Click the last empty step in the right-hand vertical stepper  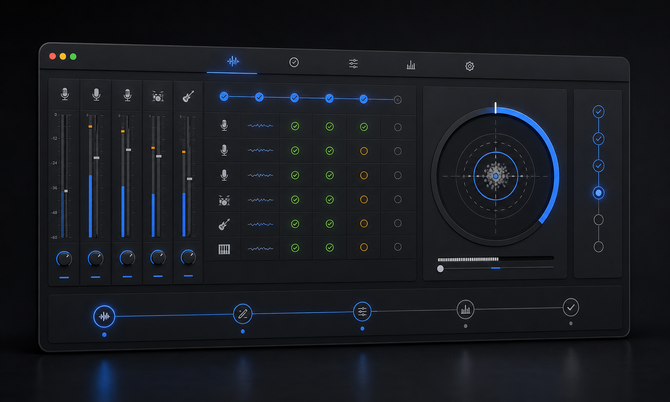tap(598, 247)
